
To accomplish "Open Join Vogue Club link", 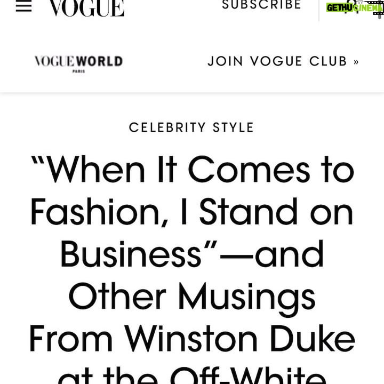I will [283, 61].
